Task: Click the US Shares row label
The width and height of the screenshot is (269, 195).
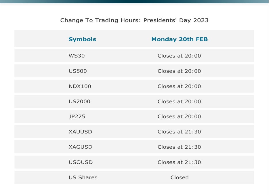Action: 83,177
